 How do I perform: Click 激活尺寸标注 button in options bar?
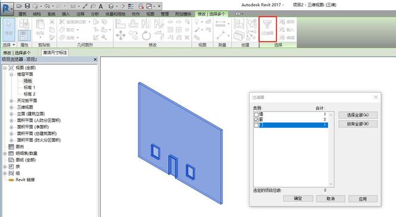55,52
